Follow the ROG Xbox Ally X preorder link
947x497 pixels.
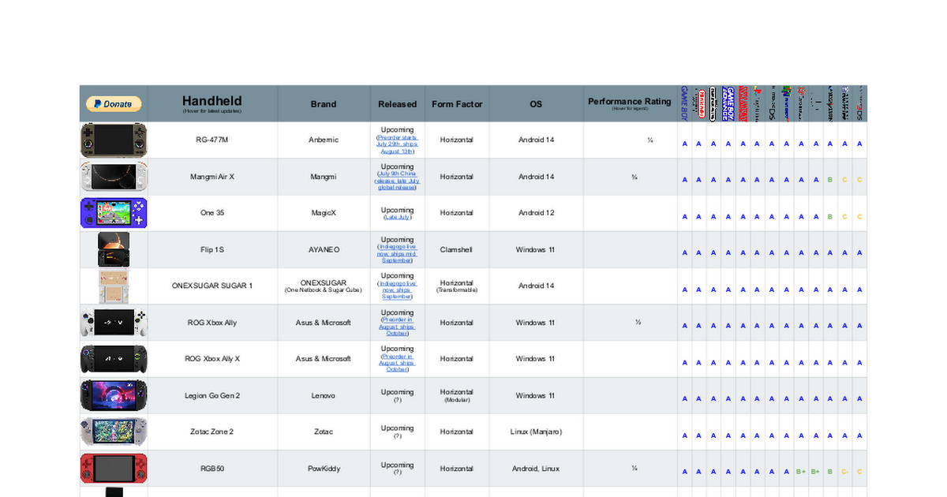click(398, 362)
